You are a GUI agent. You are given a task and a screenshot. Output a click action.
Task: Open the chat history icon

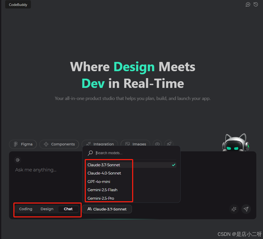pos(256,4)
